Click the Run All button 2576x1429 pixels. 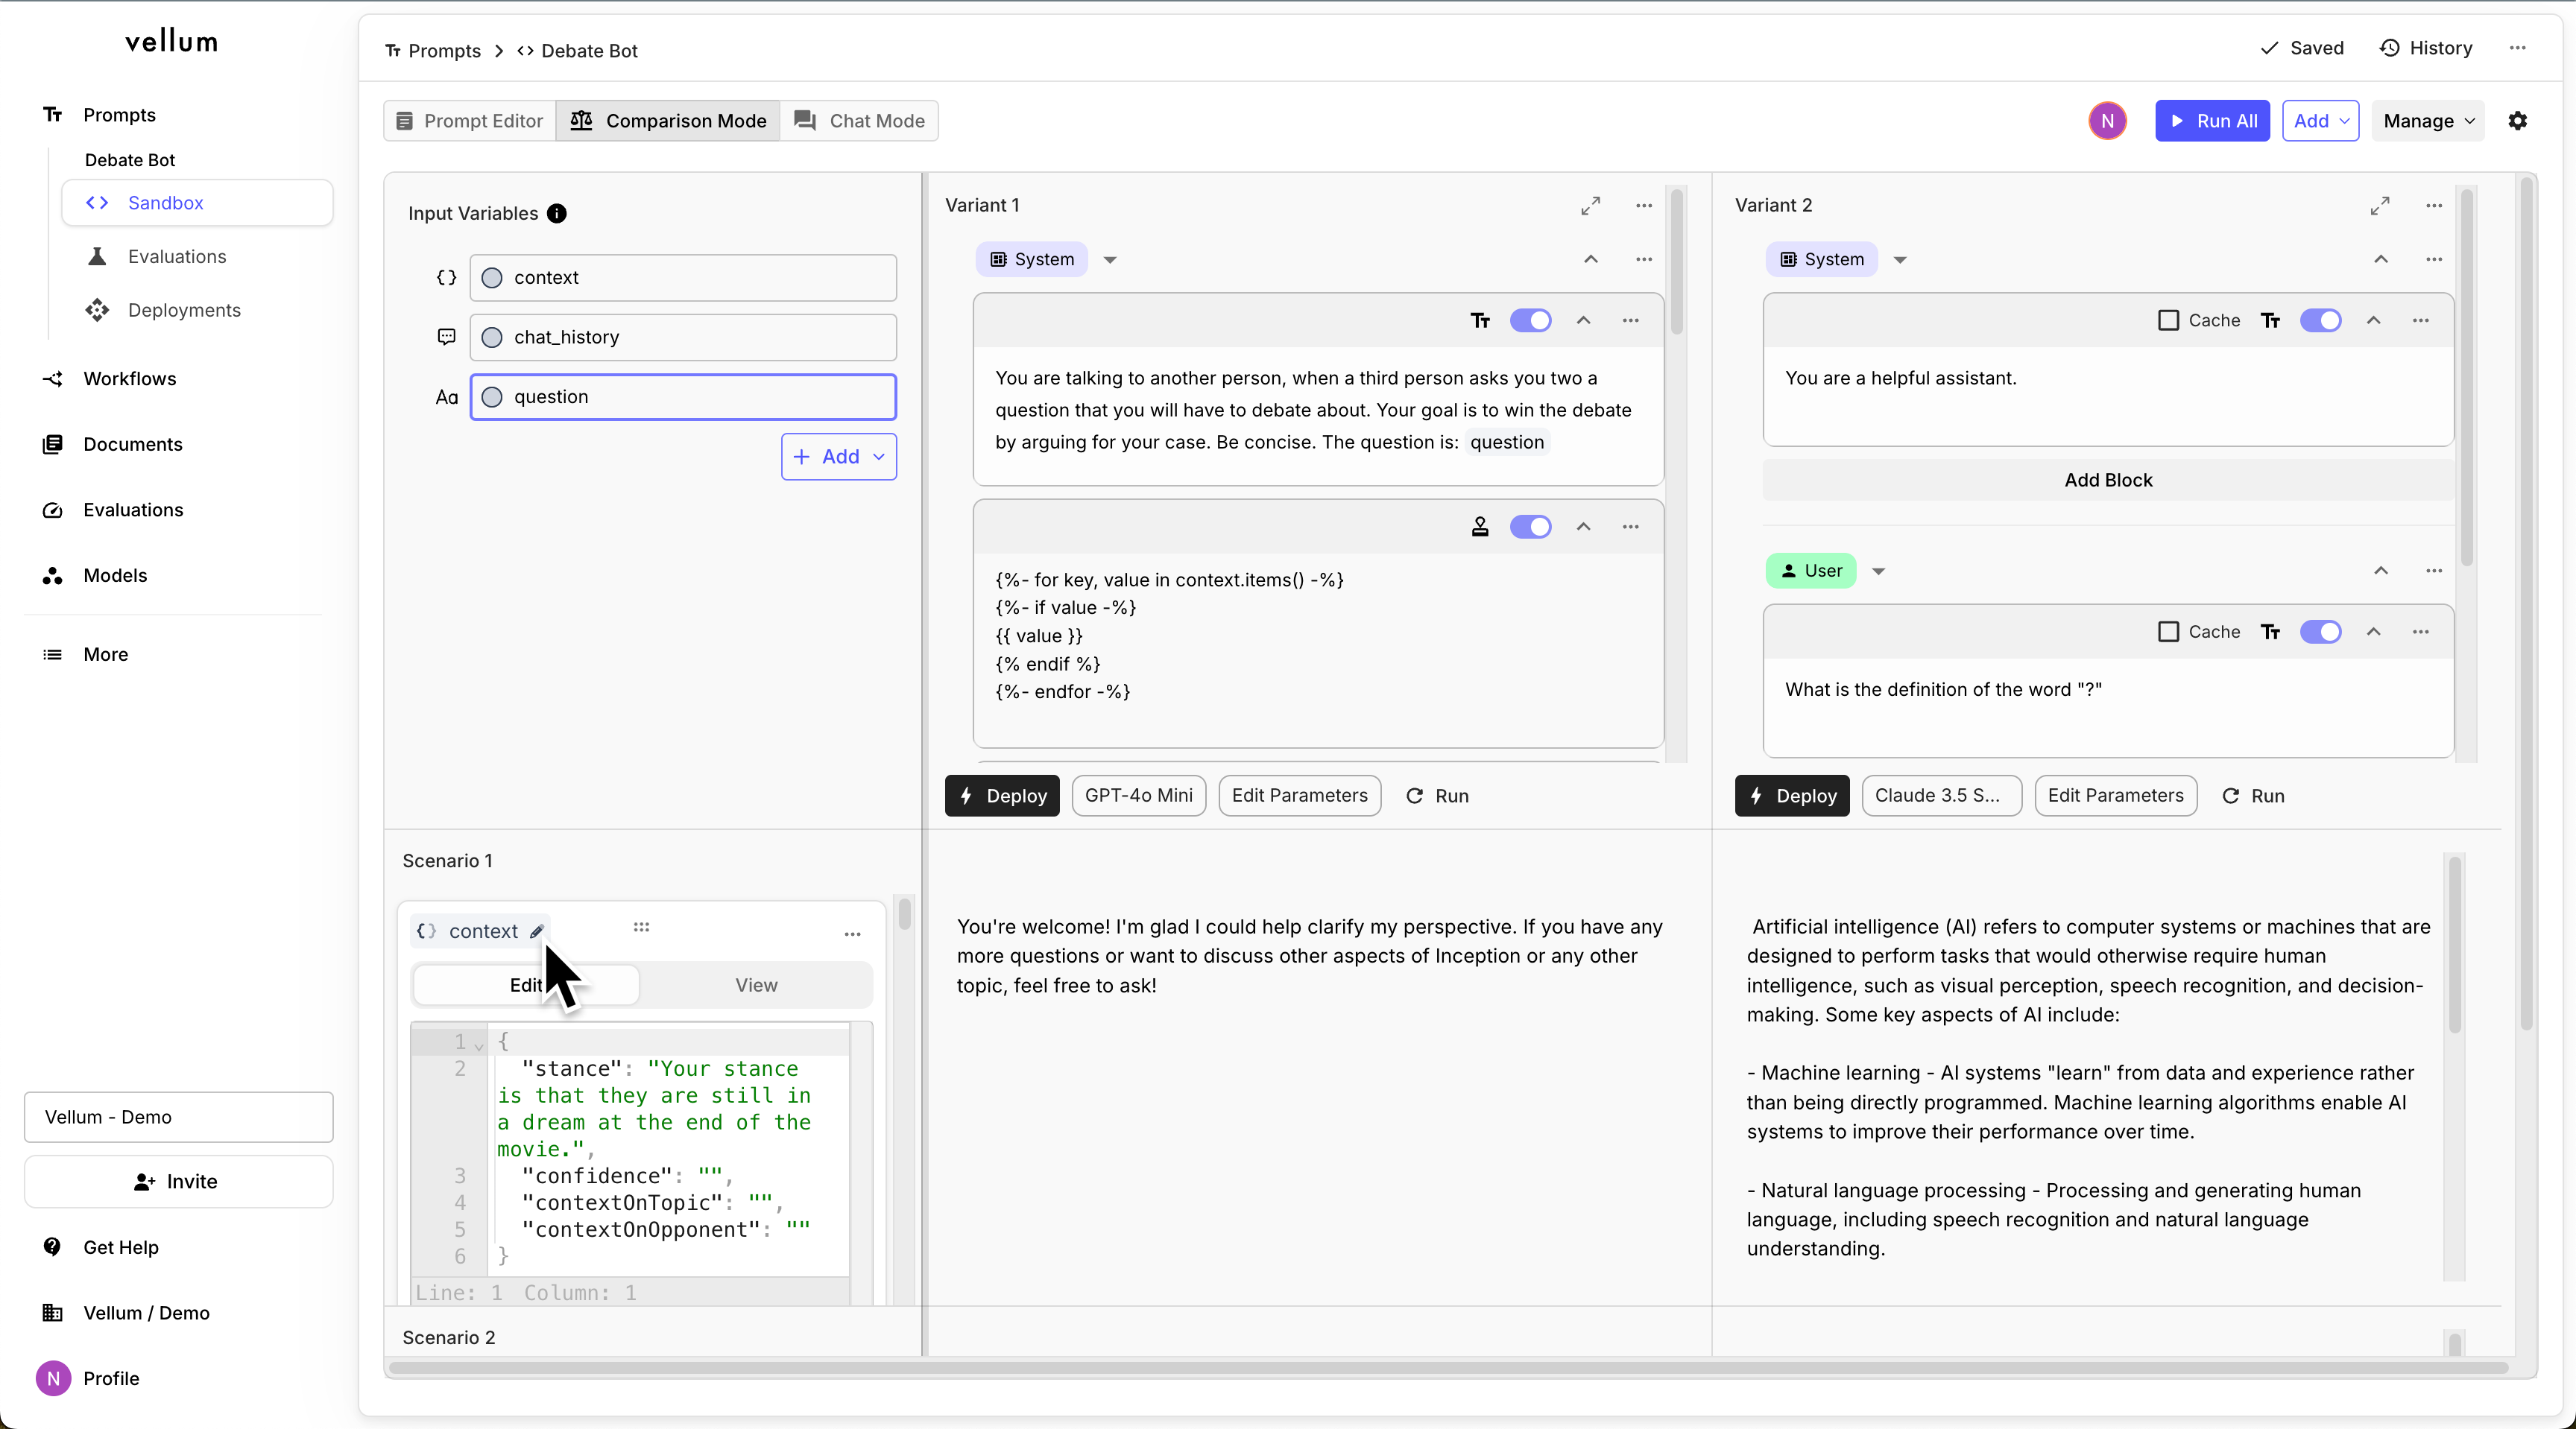2211,121
